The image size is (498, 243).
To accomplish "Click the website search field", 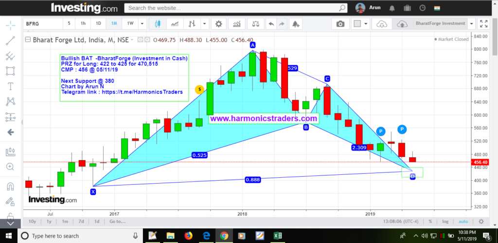I will coord(236,8).
